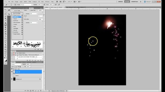The width and height of the screenshot is (165, 92).
Task: Toggle the Texture checkbox
Action: (13, 19)
